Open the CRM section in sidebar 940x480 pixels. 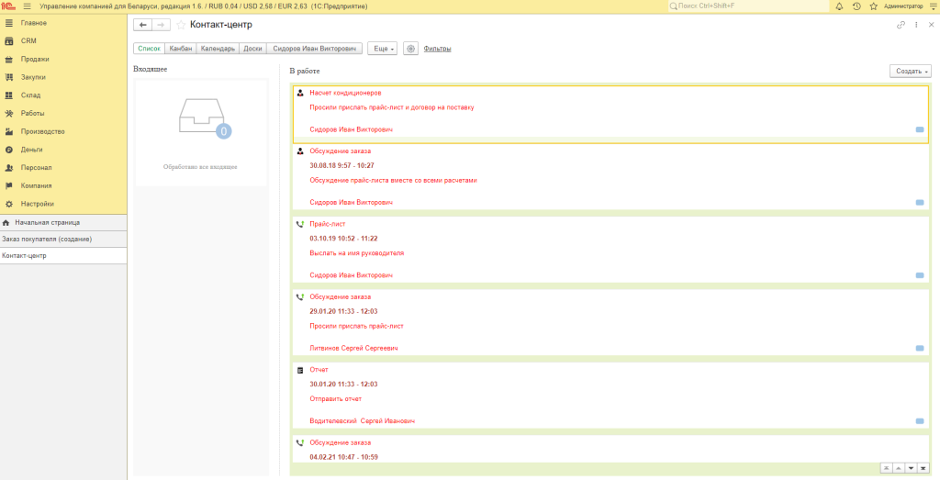pos(28,40)
